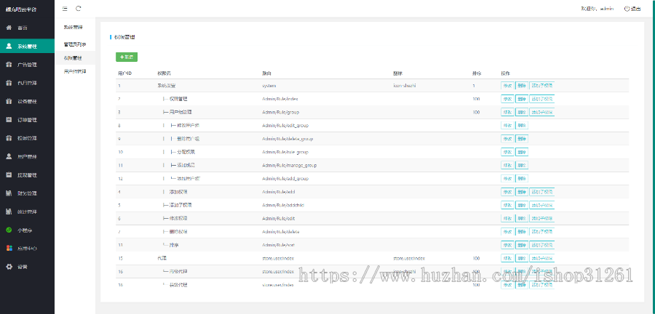
Task: Click 修改 in the ID 15 row
Action: pos(507,258)
